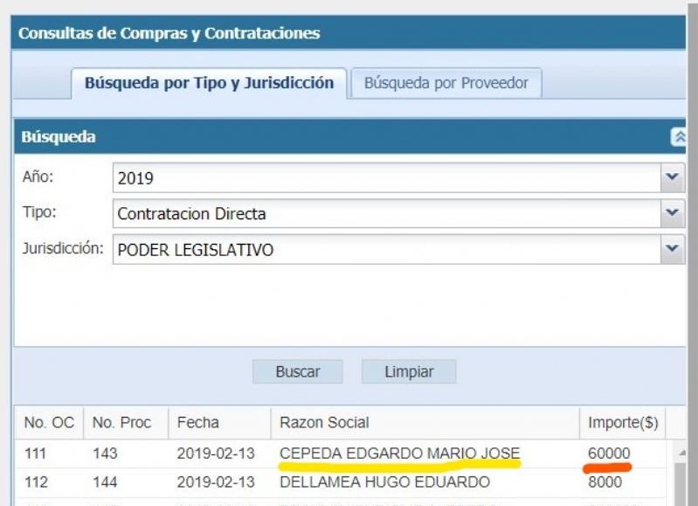Select the CEPEDA EDGARDO MARIO JOSE row

click(x=399, y=453)
